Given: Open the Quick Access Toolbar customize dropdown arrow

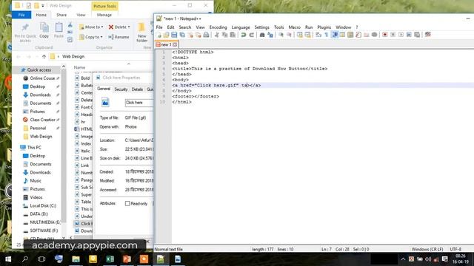Looking at the screenshot, I should (x=43, y=5).
